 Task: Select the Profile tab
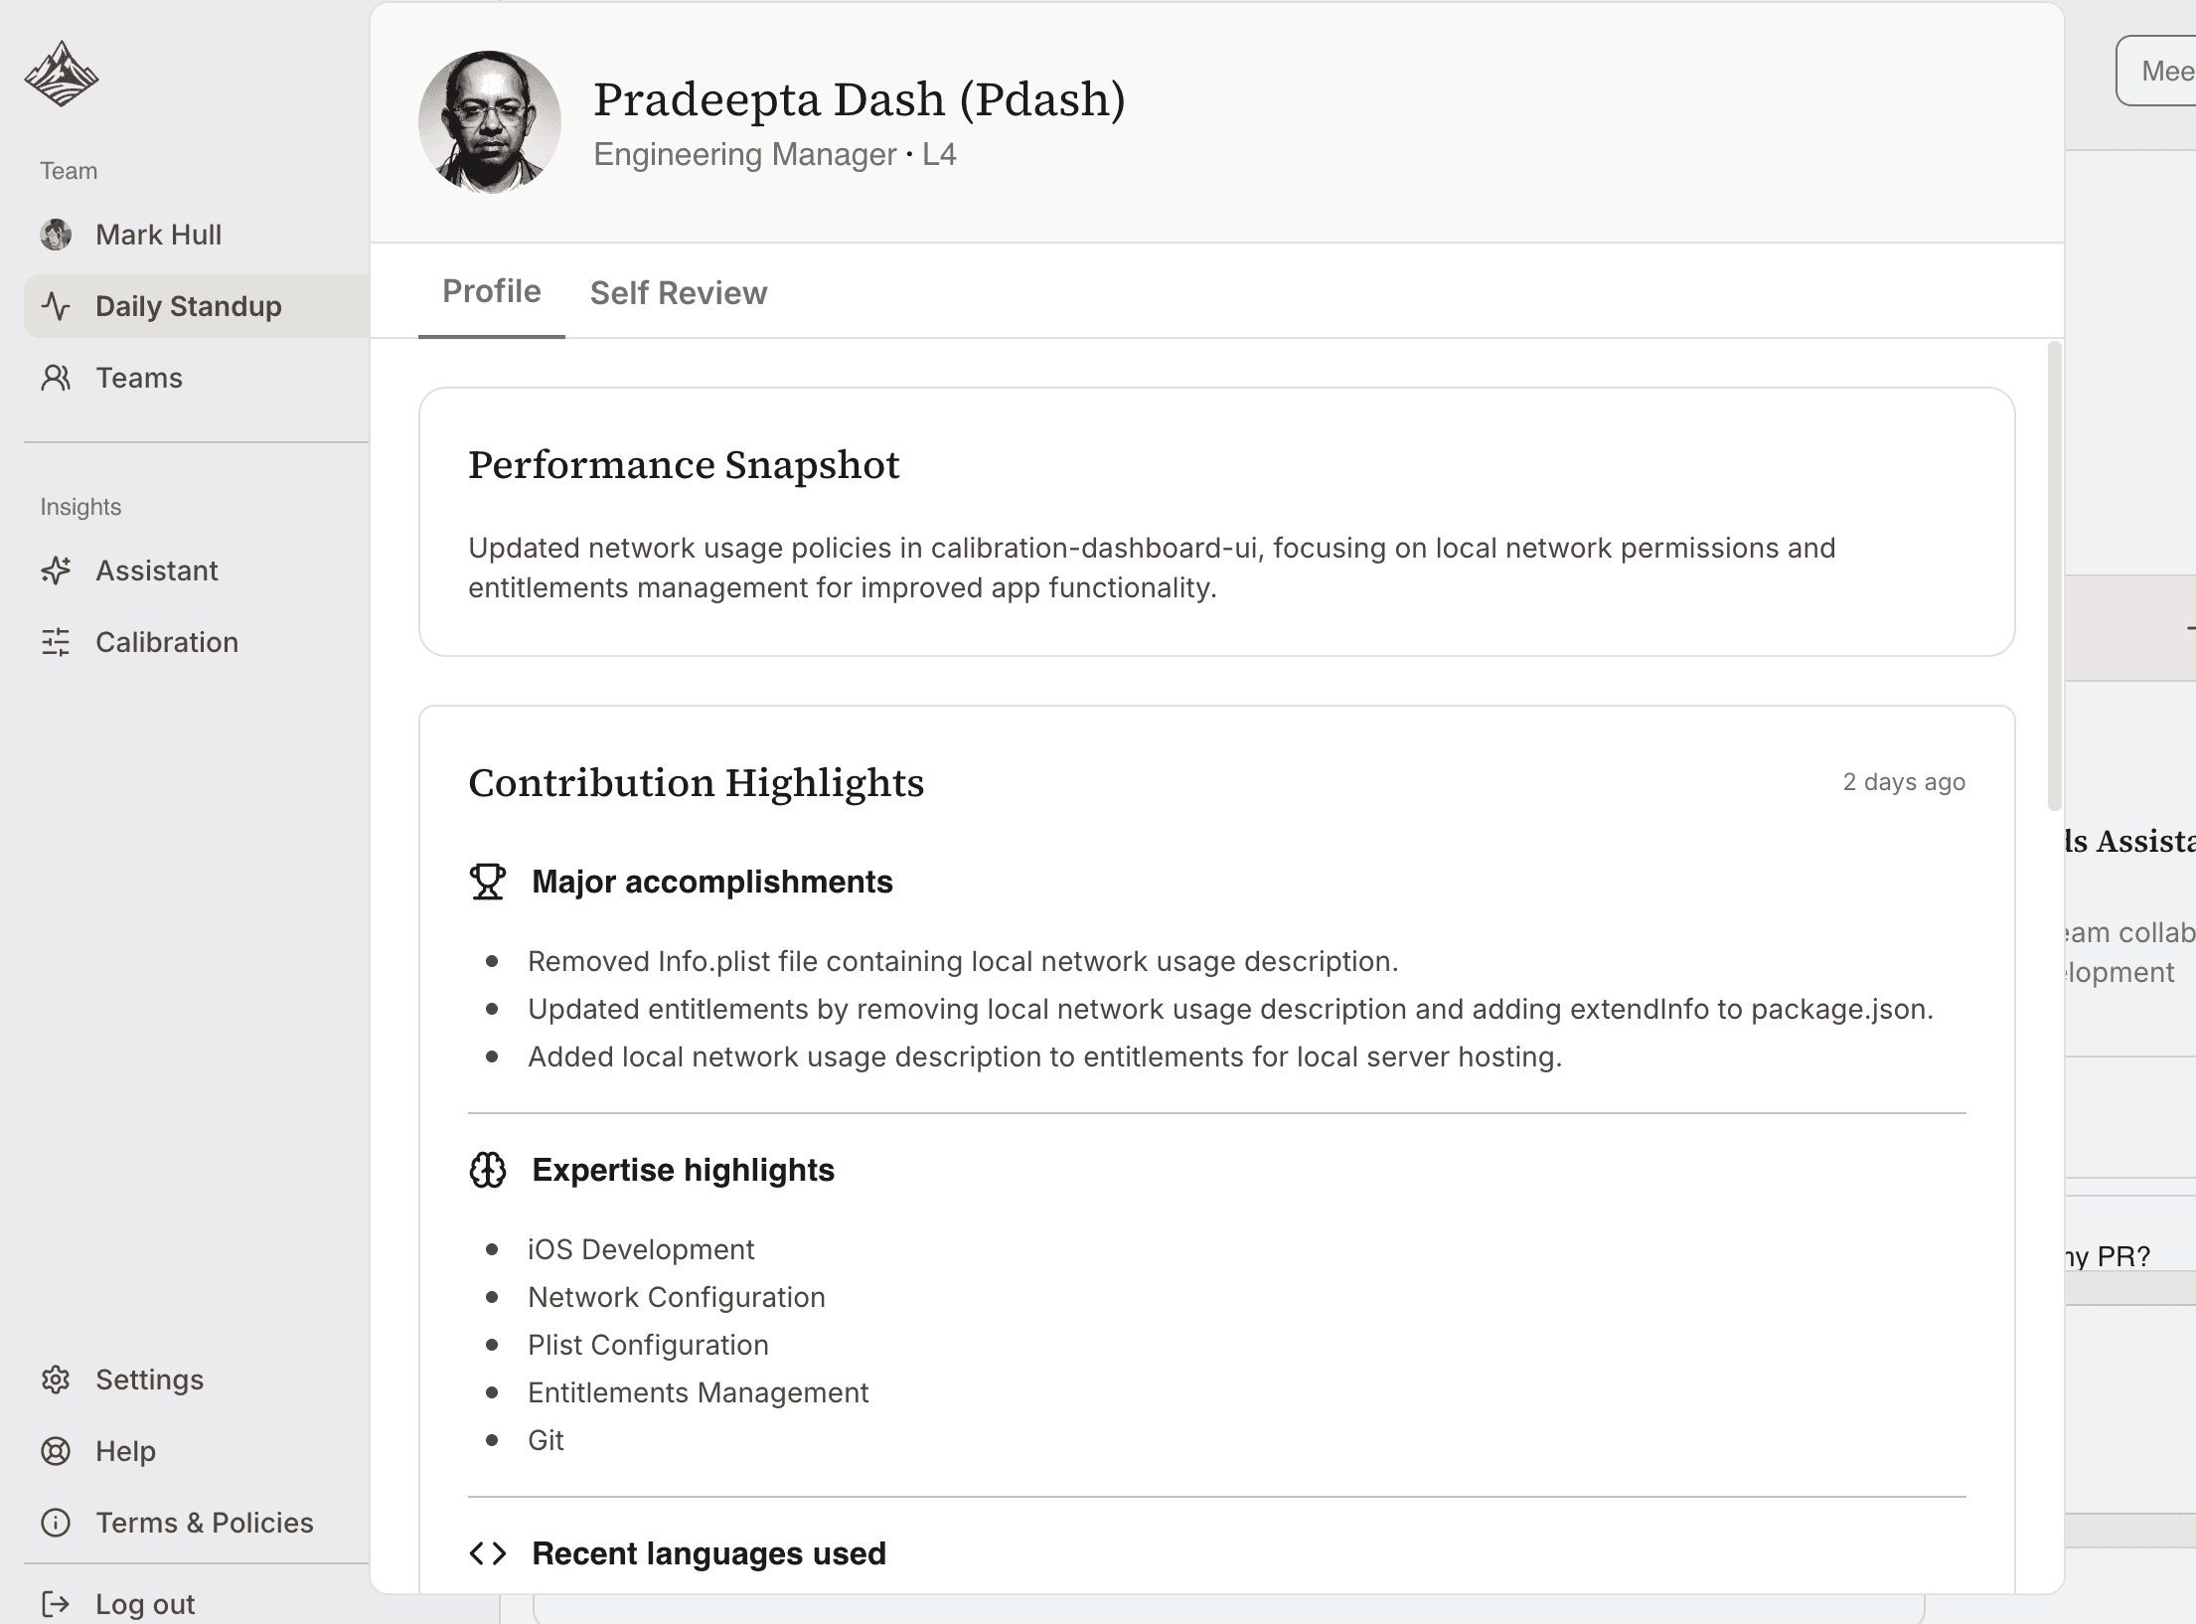click(491, 291)
